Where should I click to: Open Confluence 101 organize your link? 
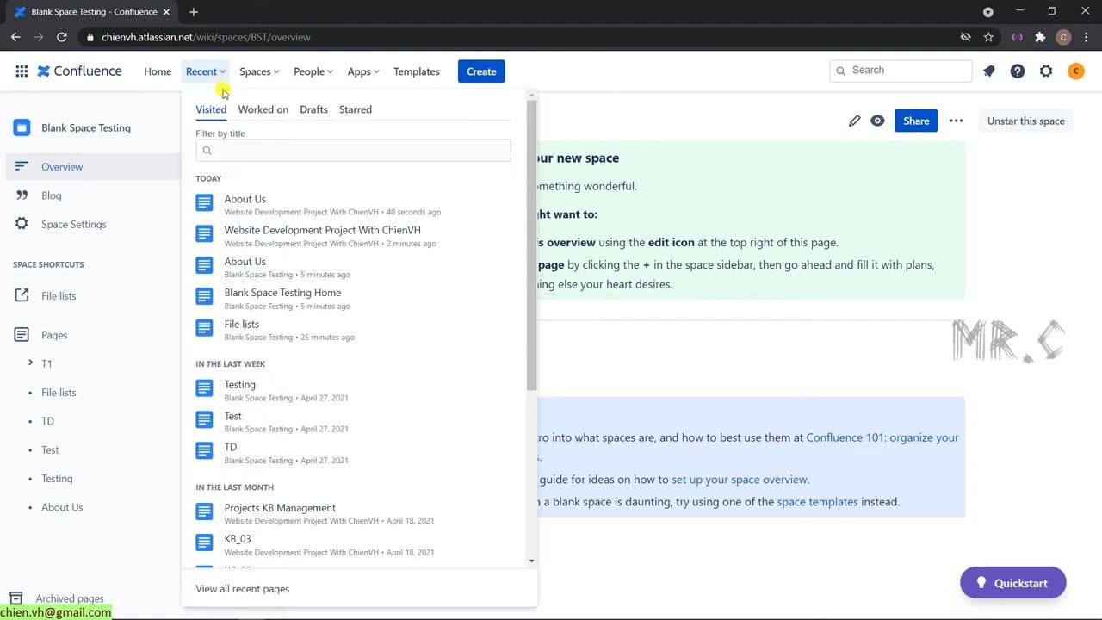[x=882, y=437]
